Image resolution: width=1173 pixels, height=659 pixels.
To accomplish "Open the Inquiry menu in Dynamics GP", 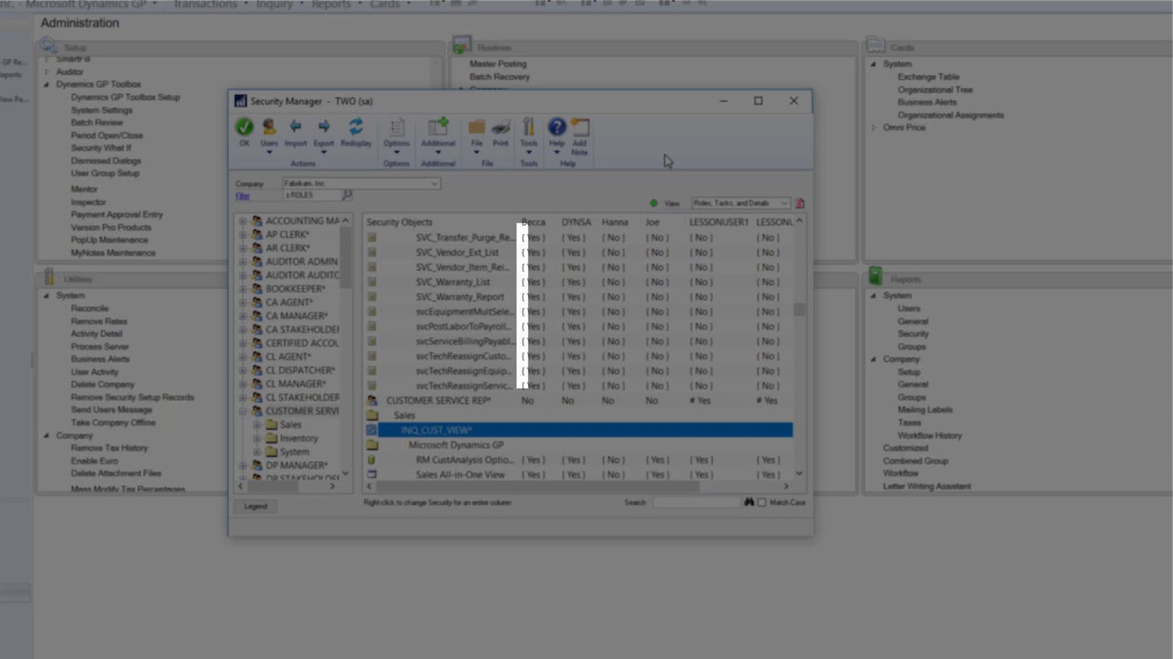I will tap(274, 5).
